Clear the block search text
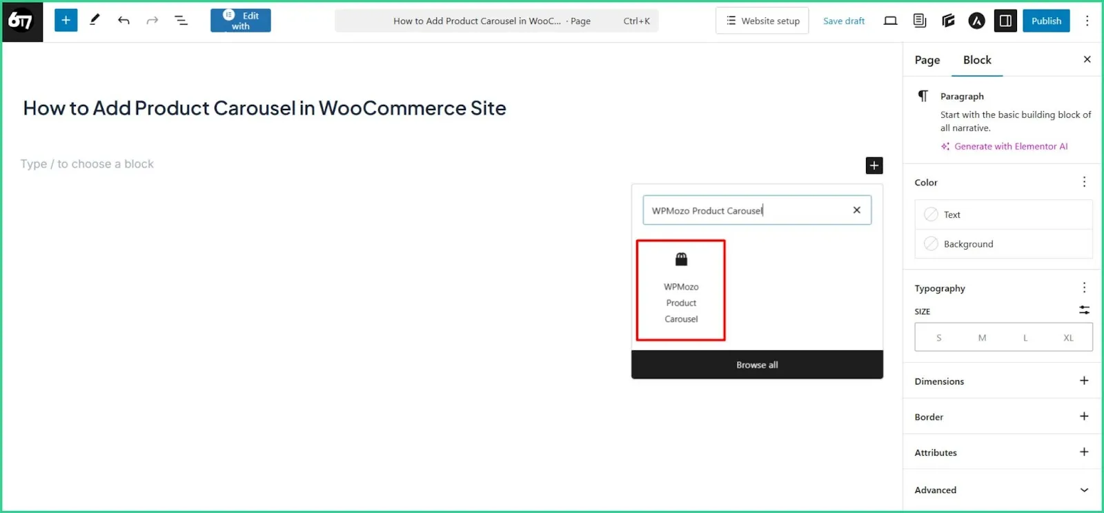 coord(857,210)
